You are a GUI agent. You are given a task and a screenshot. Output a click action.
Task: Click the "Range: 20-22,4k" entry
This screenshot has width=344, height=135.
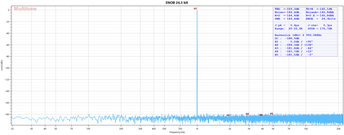[289, 28]
